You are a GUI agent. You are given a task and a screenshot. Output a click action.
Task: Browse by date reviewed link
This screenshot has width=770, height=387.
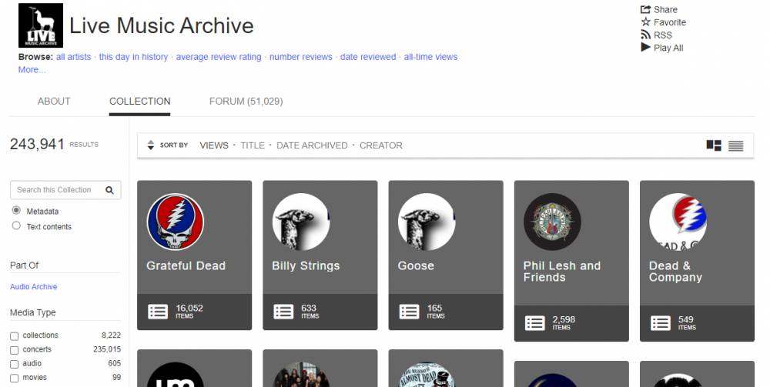(368, 57)
